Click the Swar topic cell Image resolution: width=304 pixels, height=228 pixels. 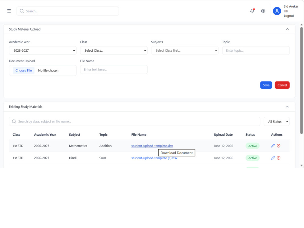(103, 158)
